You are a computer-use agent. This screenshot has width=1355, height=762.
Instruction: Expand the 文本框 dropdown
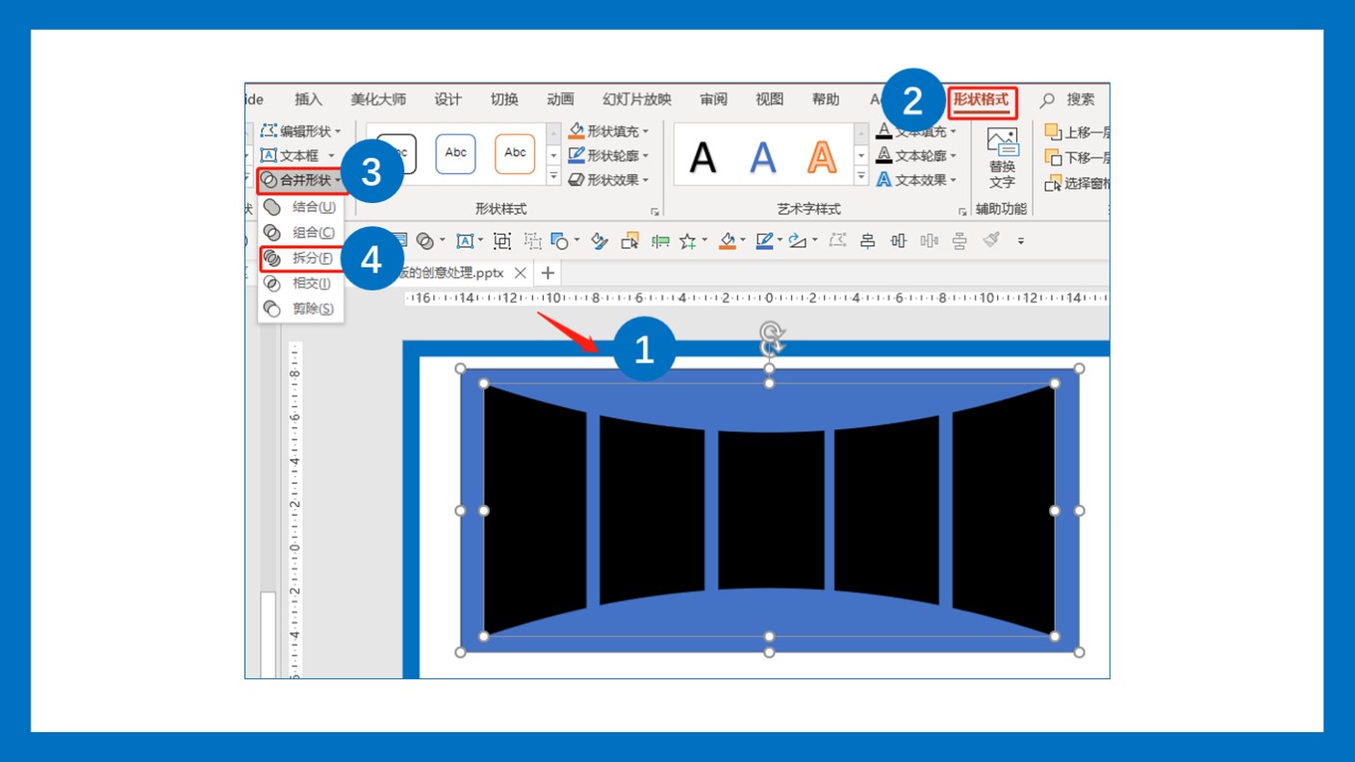coord(297,155)
